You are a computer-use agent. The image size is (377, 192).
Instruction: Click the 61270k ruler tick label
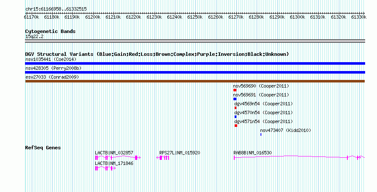coord(236,17)
